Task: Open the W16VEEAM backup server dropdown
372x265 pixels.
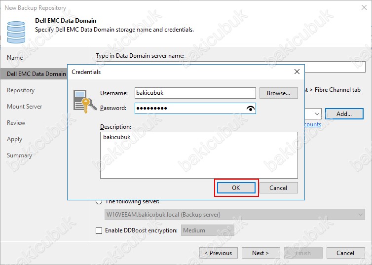Action: point(235,215)
